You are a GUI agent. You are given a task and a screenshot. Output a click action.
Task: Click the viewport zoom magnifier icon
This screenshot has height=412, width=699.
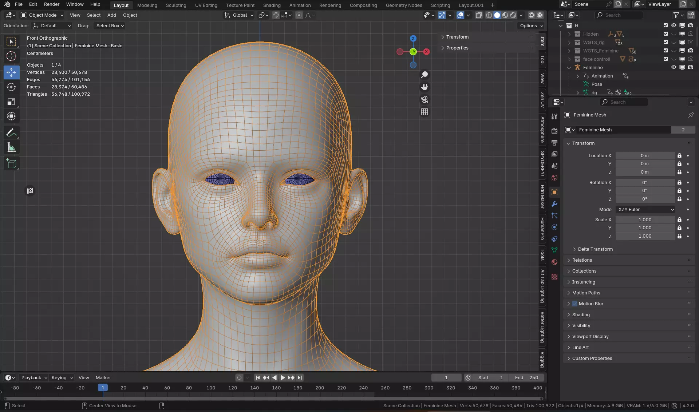(424, 75)
